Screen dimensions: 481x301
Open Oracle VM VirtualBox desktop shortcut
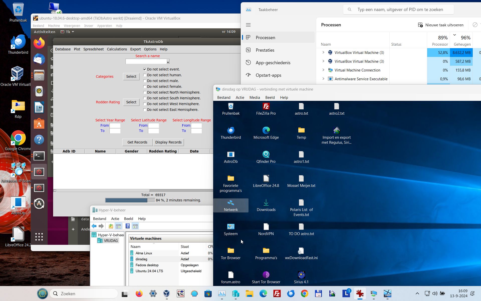pyautogui.click(x=17, y=76)
